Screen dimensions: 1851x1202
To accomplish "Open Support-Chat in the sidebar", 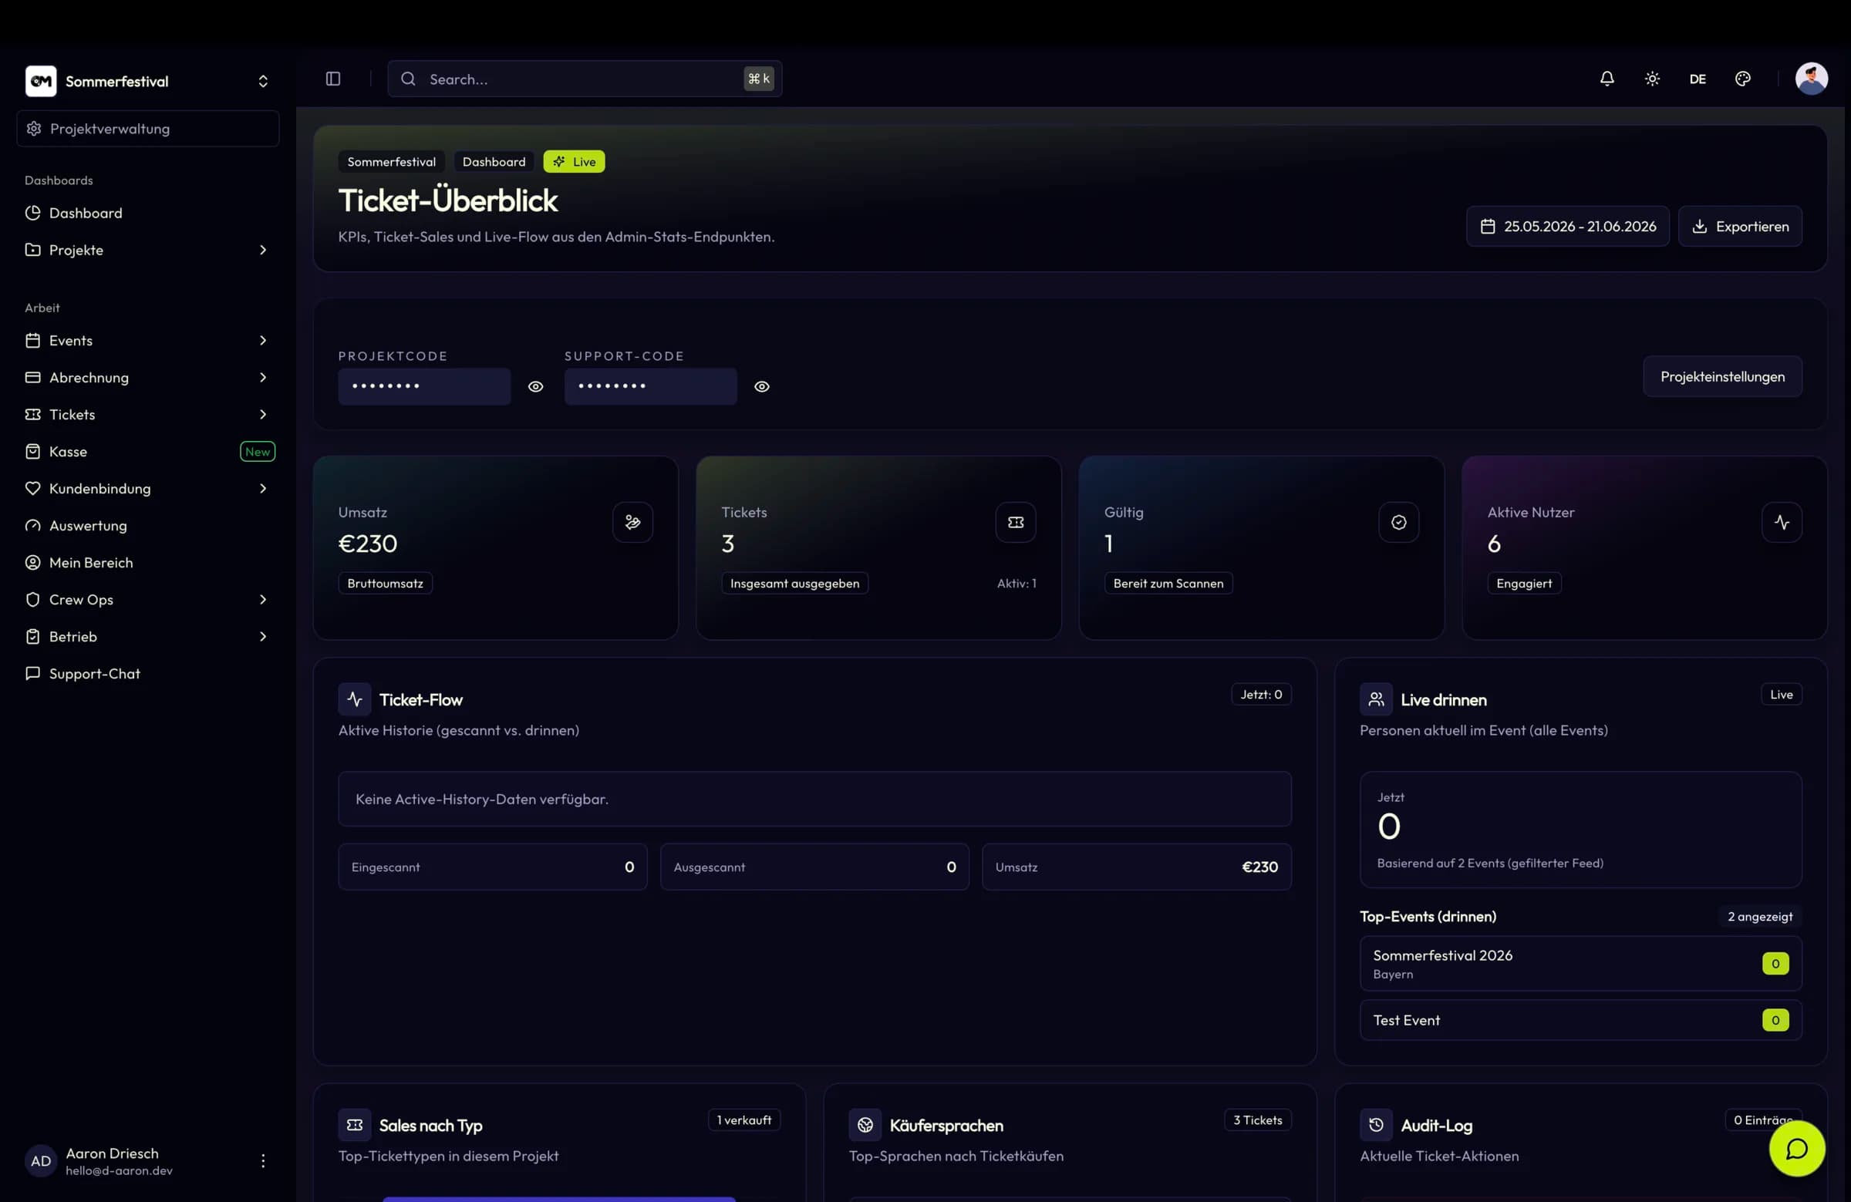I will 148,673.
